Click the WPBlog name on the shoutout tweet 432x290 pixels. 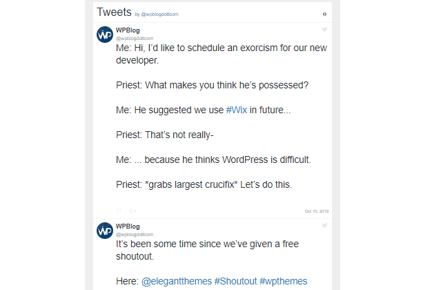point(128,226)
